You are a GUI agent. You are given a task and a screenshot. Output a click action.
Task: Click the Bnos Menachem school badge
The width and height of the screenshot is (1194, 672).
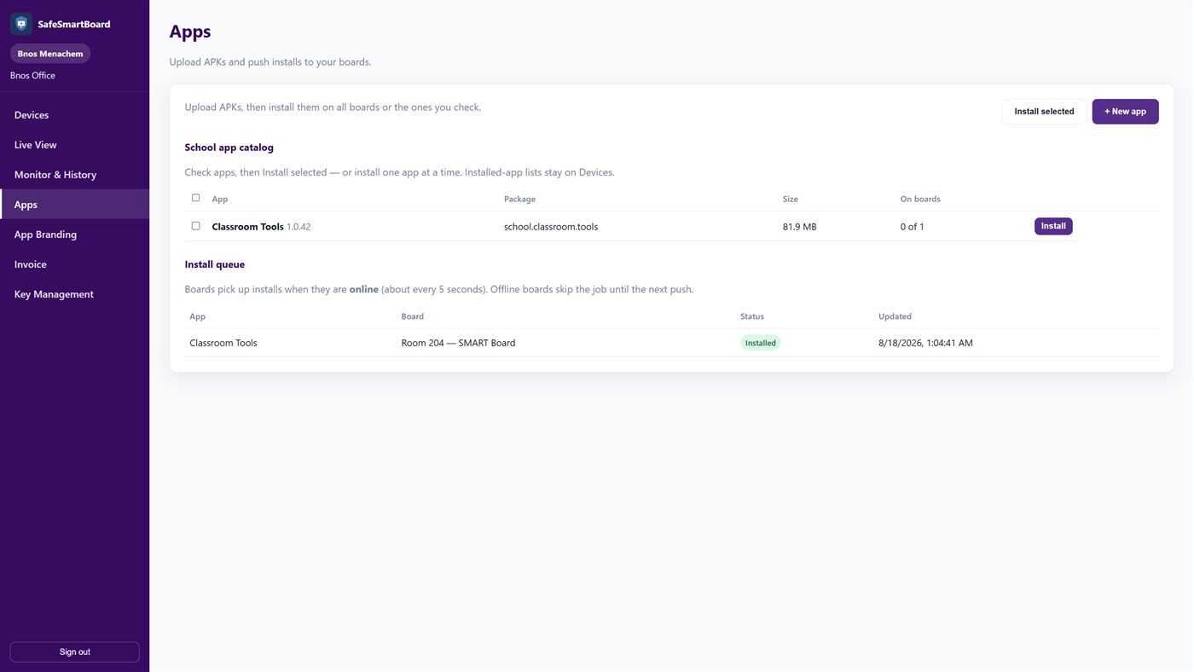tap(50, 54)
